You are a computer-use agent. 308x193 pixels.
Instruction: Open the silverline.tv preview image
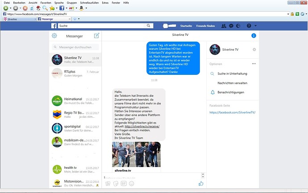click(136, 154)
